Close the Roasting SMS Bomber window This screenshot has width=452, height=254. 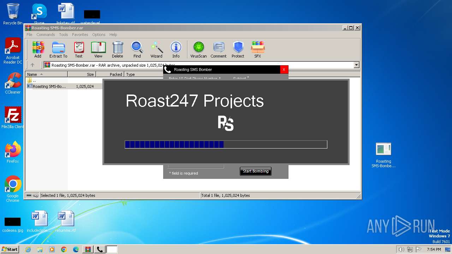[284, 69]
